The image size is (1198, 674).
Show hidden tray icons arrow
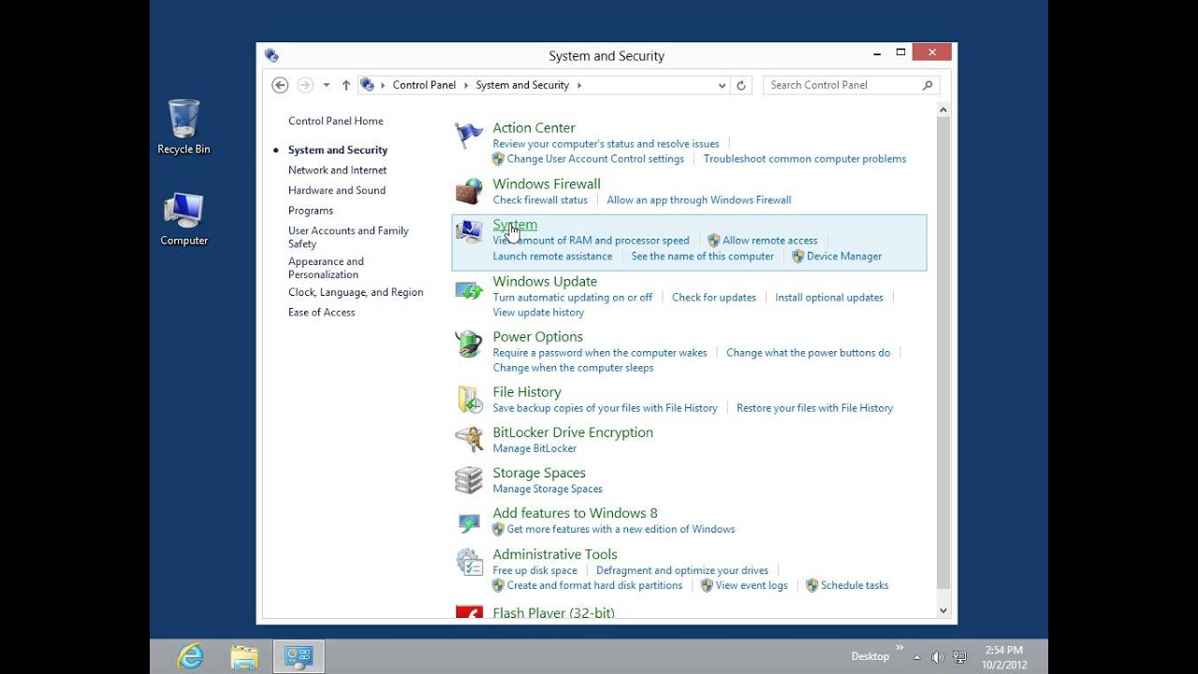pos(917,657)
